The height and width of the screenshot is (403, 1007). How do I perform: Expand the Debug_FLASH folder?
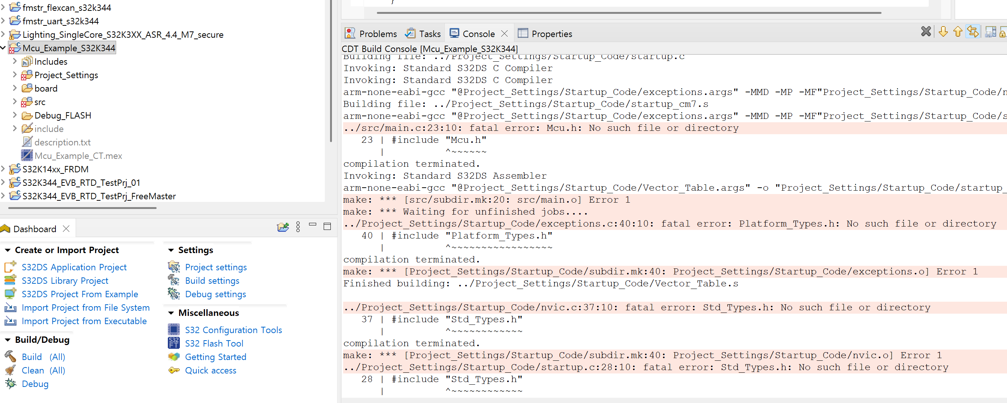point(15,115)
